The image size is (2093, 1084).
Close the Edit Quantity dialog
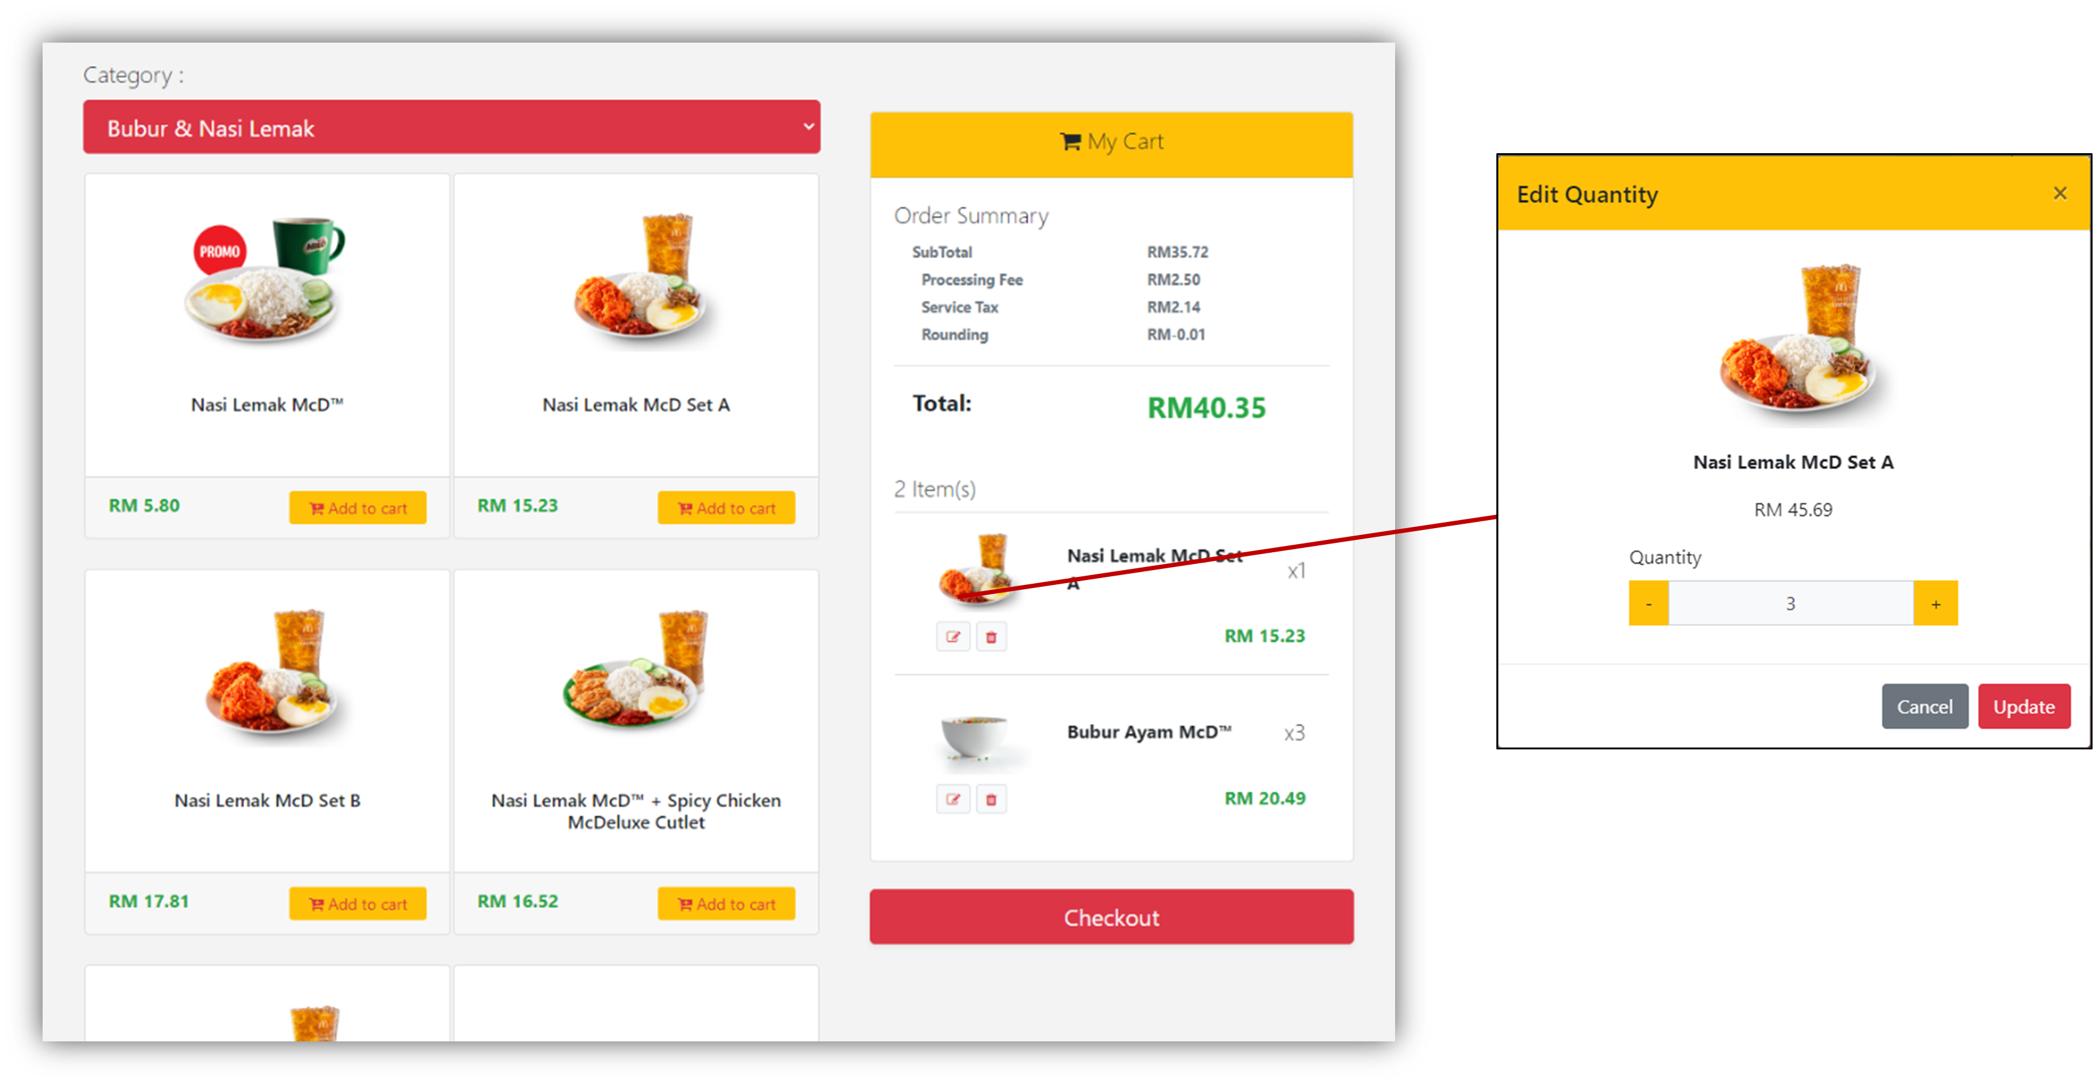[2060, 193]
